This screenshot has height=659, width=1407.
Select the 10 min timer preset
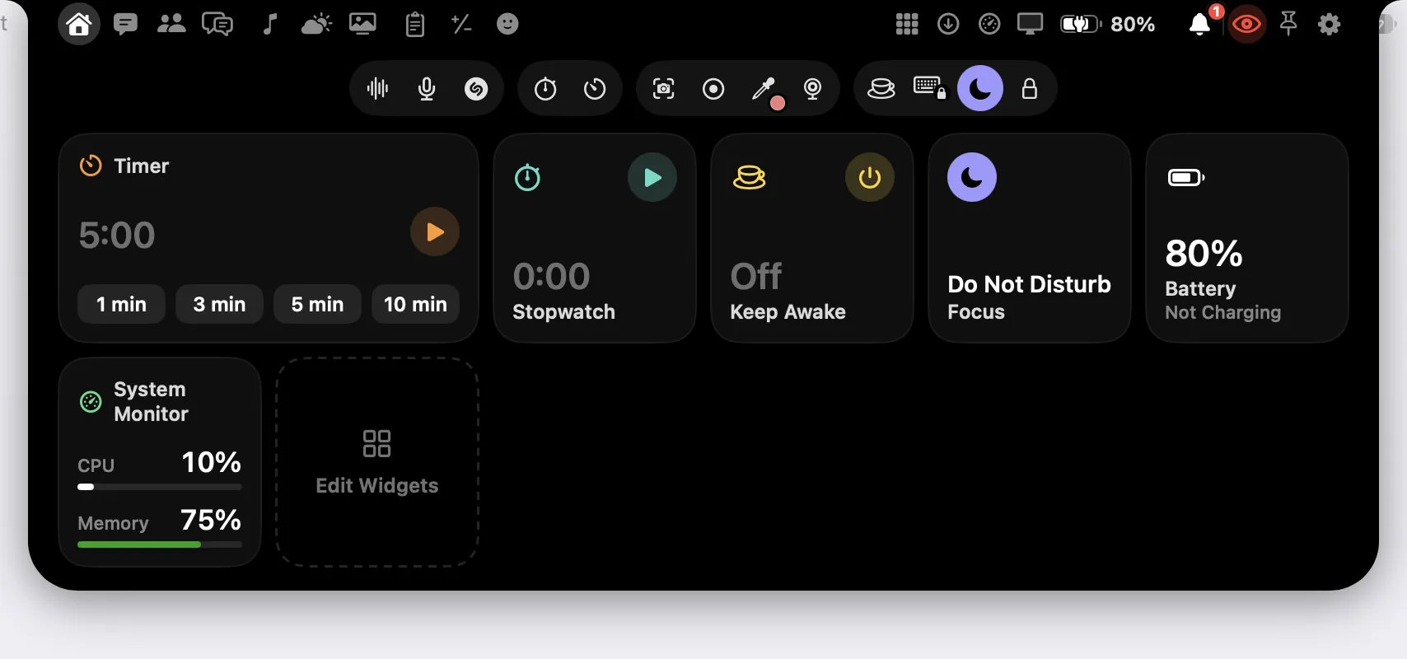415,304
